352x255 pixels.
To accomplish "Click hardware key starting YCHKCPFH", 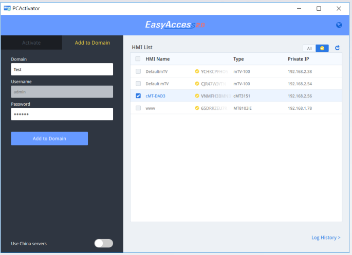I will coord(214,71).
